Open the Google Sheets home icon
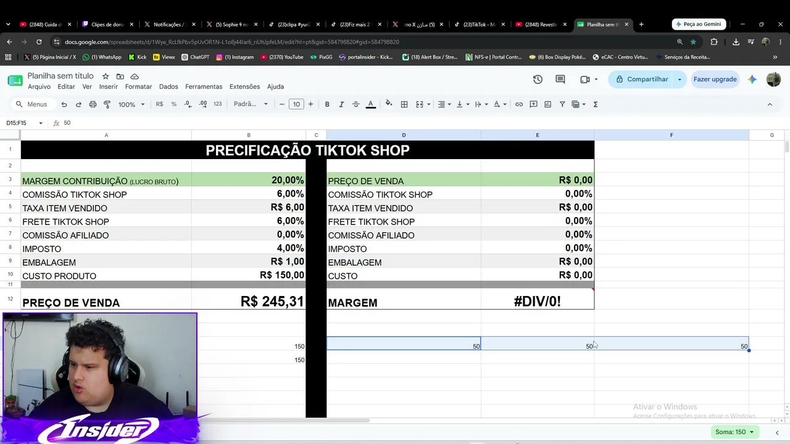 tap(15, 81)
